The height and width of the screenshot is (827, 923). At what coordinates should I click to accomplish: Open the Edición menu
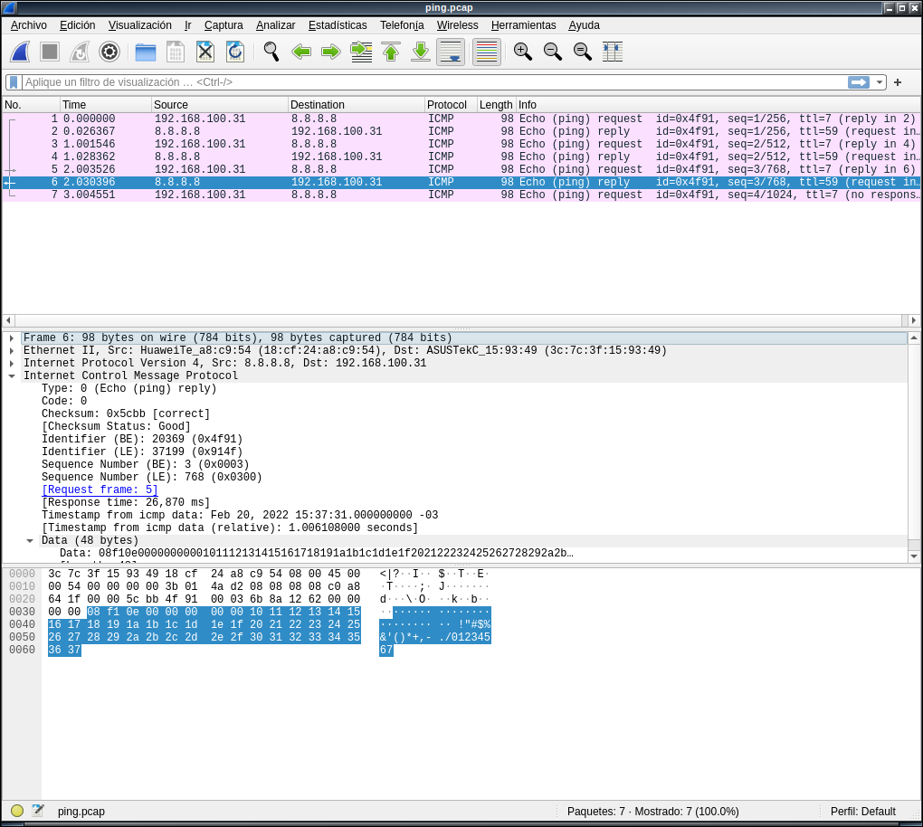(78, 25)
